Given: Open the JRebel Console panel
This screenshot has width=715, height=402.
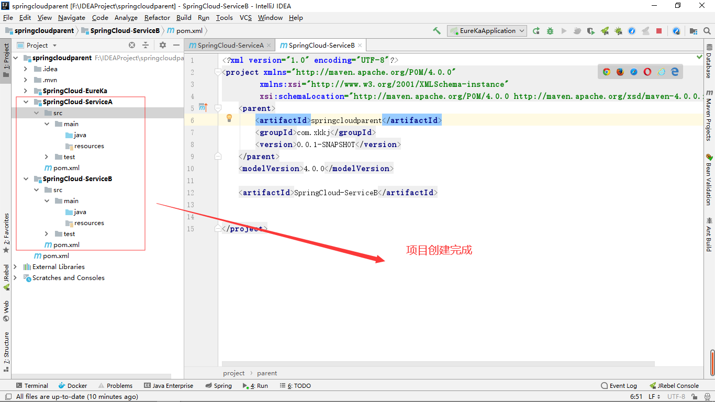Looking at the screenshot, I should point(674,386).
